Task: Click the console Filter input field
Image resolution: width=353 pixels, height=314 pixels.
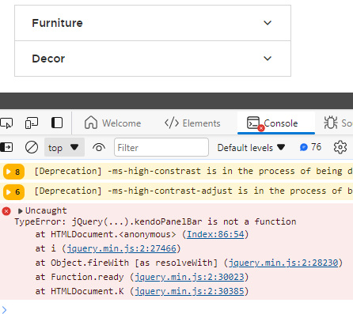Action: point(161,147)
